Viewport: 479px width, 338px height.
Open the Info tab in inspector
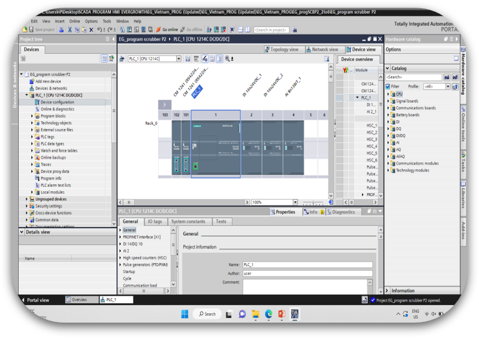point(313,212)
